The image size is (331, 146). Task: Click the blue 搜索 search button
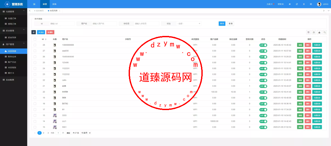coord(222,24)
